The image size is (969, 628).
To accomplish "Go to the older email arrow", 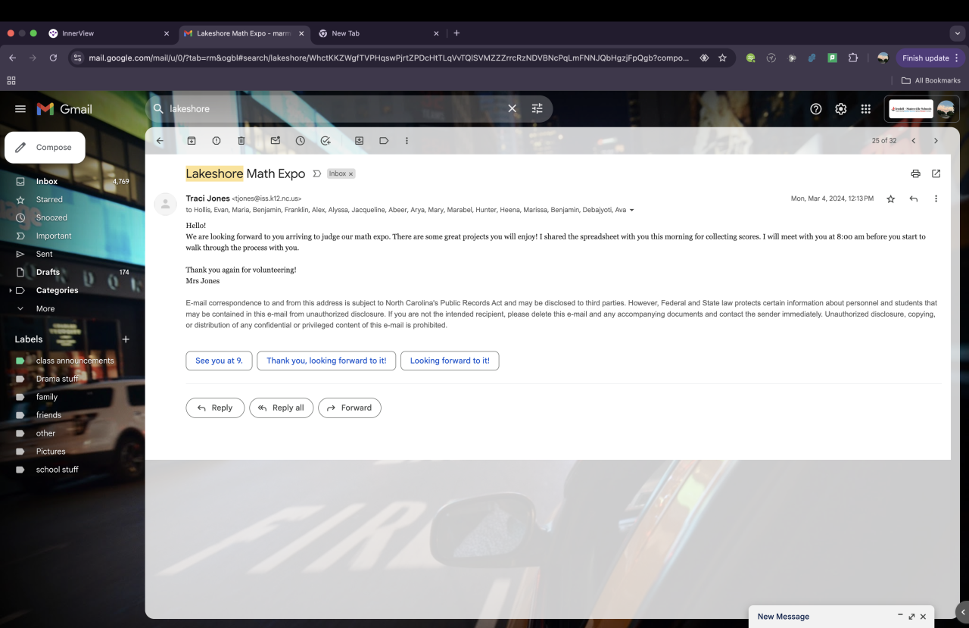I will 936,141.
